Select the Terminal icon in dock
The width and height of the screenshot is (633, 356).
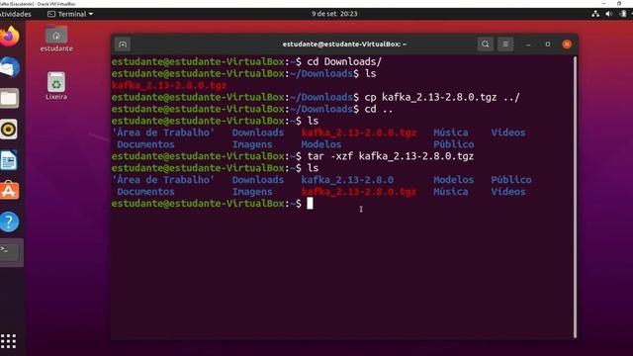click(10, 252)
